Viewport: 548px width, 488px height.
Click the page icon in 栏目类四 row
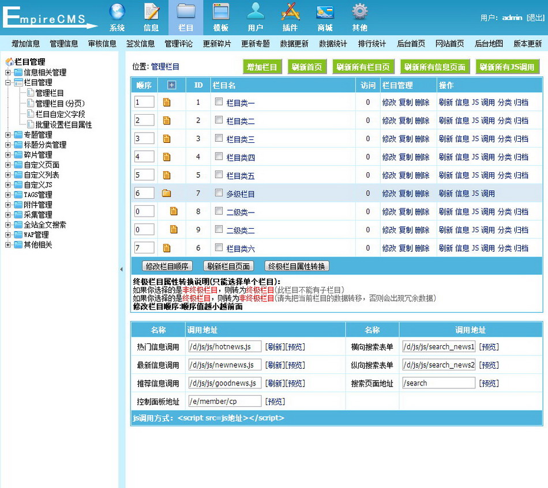(167, 157)
